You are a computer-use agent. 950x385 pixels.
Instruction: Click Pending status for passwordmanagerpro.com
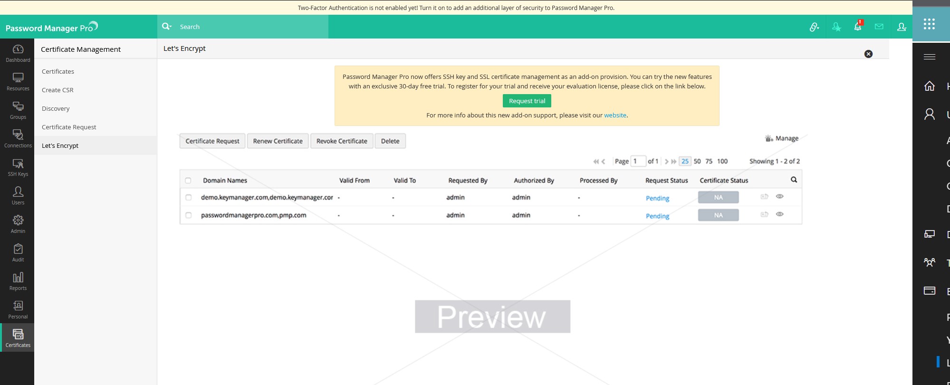pos(657,216)
